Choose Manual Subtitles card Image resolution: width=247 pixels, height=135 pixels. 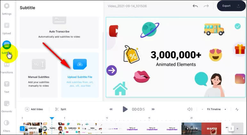click(x=39, y=75)
